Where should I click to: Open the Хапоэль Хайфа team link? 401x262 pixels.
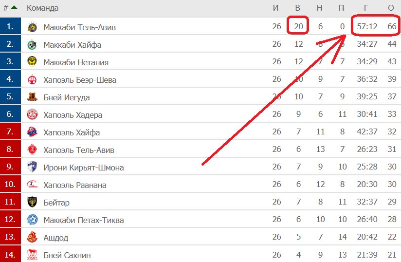point(72,132)
